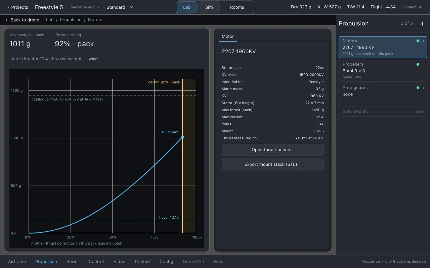This screenshot has width=430, height=268.
Task: Open the Ground kit bottom tab
Action: pyautogui.click(x=193, y=262)
